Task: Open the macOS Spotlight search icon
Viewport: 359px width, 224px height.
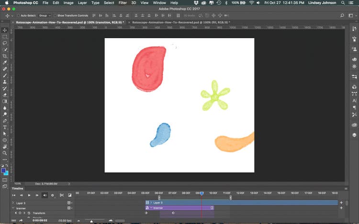Action: click(343, 3)
